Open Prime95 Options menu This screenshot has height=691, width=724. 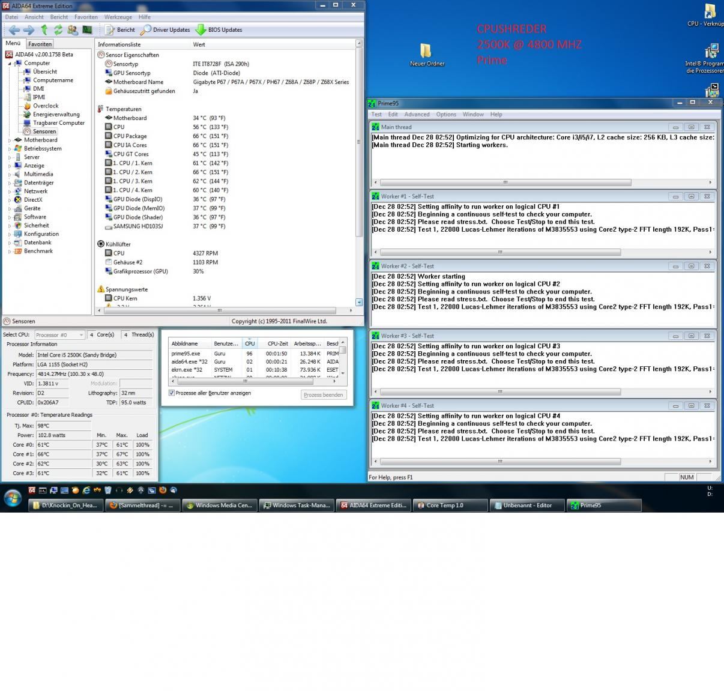[446, 114]
